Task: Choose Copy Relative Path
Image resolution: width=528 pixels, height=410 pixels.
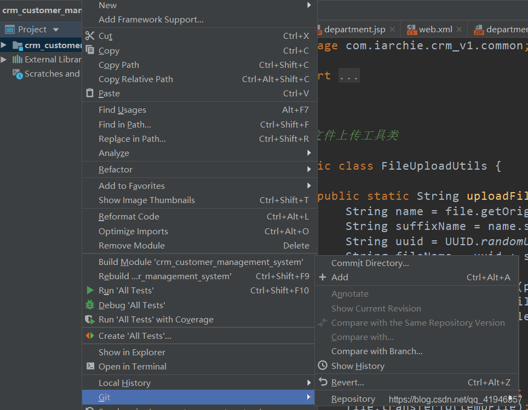Action: point(200,79)
